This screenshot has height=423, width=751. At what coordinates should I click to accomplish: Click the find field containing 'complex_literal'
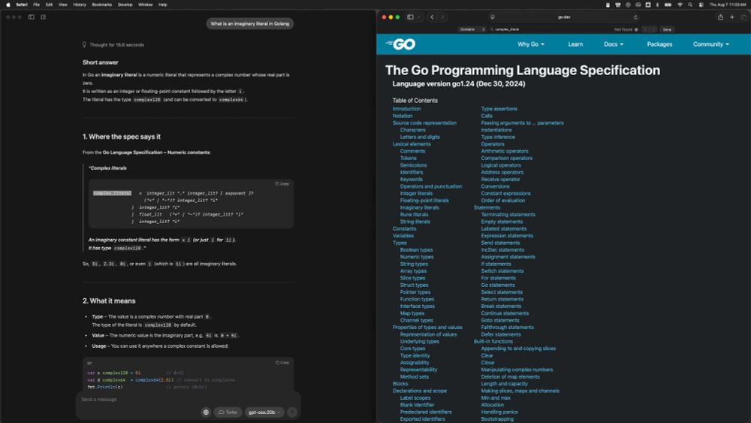coord(550,29)
